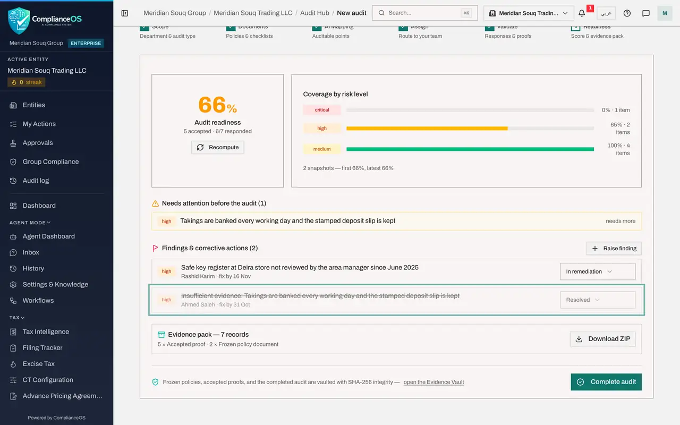Click Agent Dashboard icon in sidebar
Viewport: 680px width, 425px height.
tap(13, 236)
